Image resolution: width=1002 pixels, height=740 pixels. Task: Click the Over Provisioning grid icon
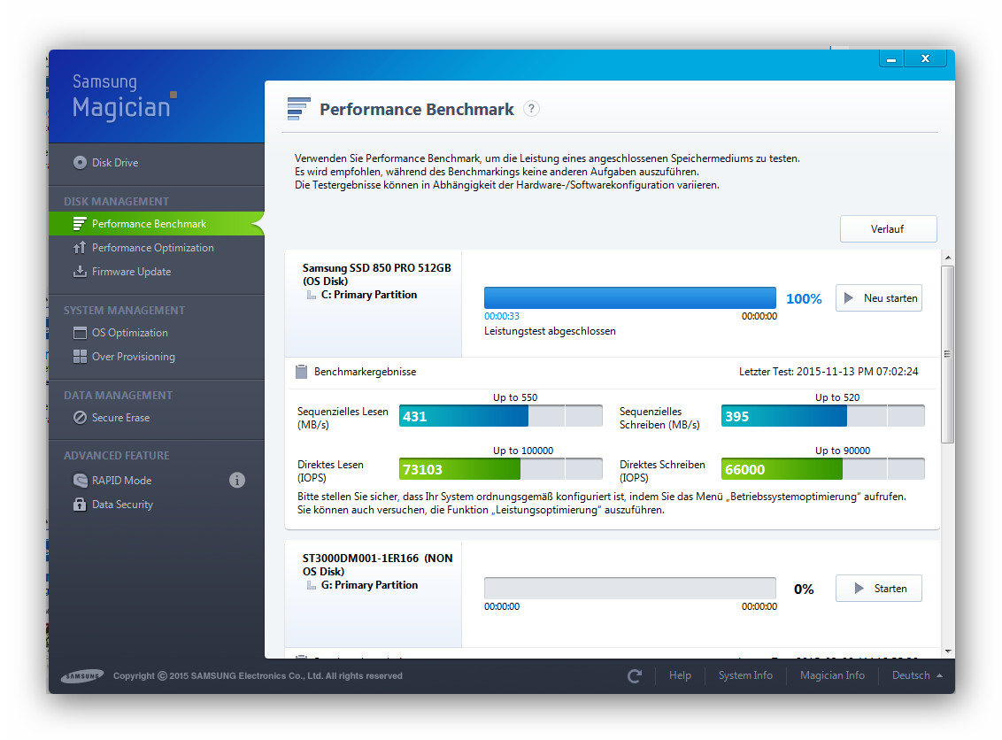point(80,357)
